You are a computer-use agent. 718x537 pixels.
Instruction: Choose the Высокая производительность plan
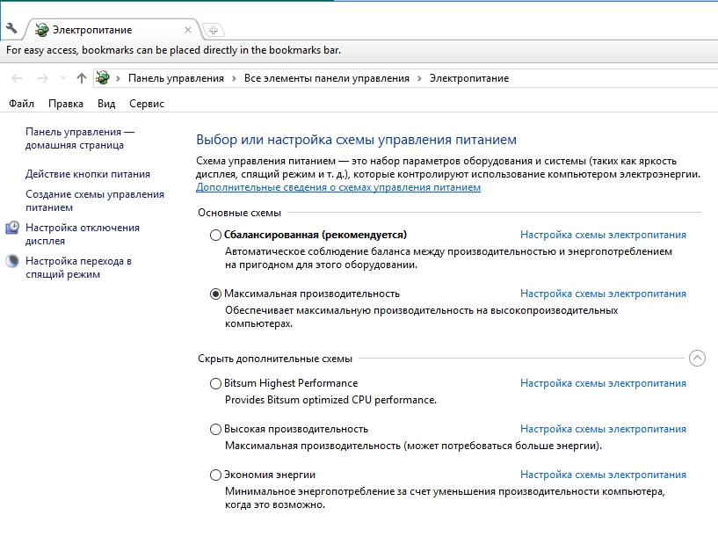(216, 429)
